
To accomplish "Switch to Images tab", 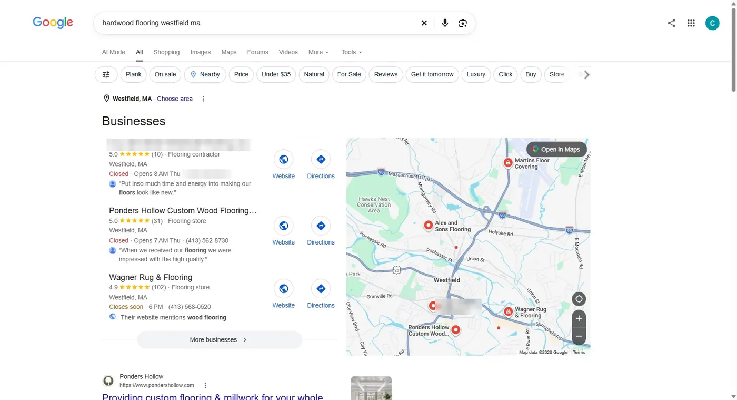I will click(x=201, y=52).
